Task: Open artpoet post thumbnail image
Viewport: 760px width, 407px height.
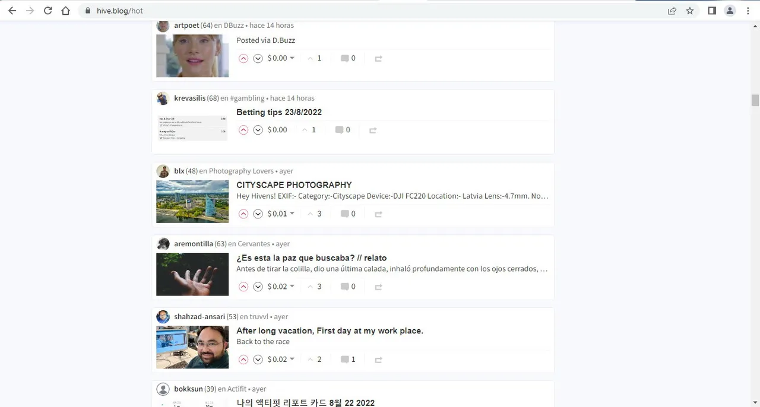Action: [192, 56]
